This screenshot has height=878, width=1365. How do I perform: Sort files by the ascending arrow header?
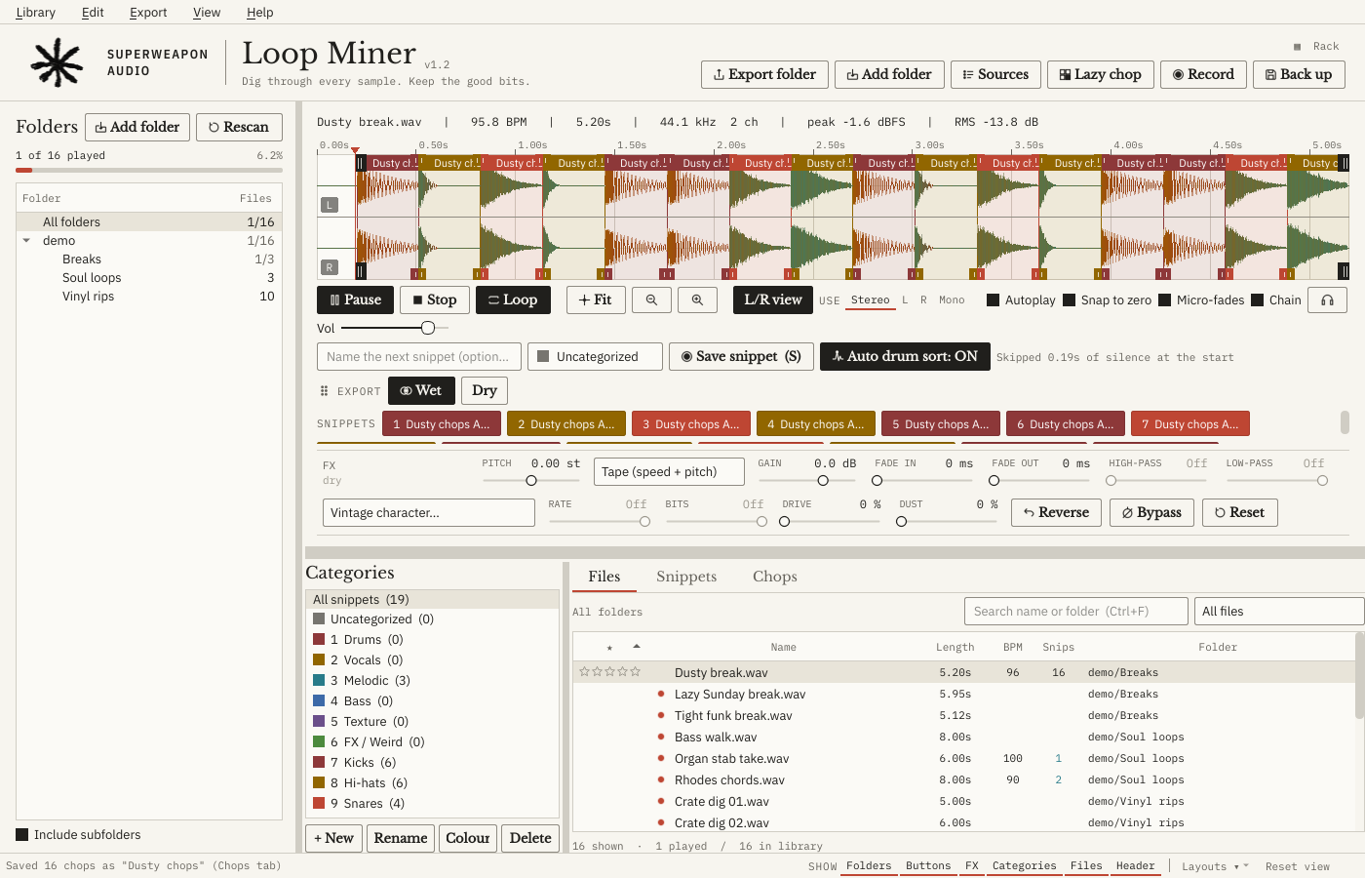(637, 647)
